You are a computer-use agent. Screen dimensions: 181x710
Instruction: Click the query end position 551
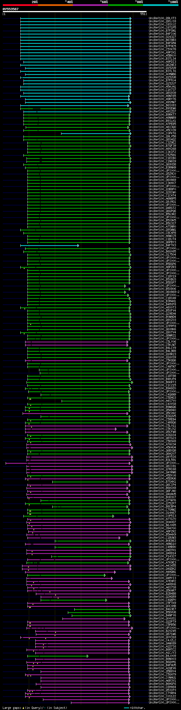tap(143, 14)
